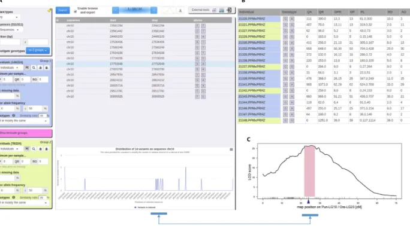The width and height of the screenshot is (410, 226).
Task: Click the blue Search button
Action: coord(62,10)
